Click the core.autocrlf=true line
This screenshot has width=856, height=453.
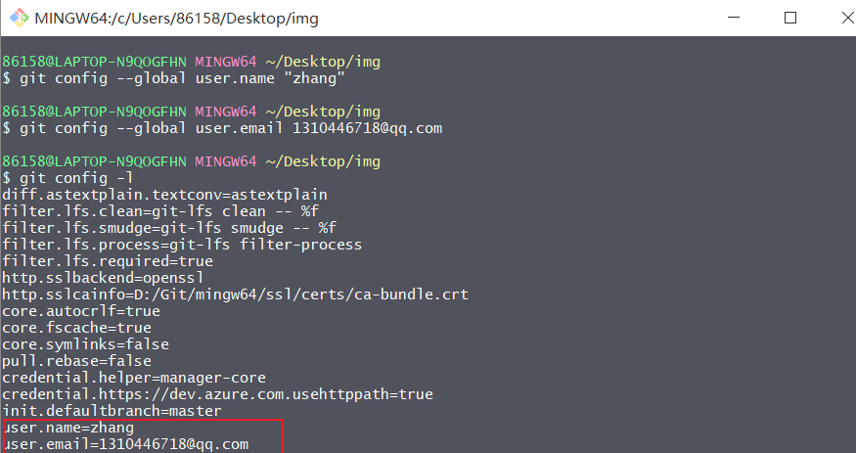(81, 311)
